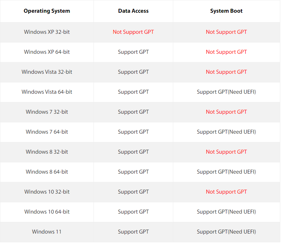Select the Windows XP 32-bit cell
The image size is (281, 243).
[x=47, y=32]
